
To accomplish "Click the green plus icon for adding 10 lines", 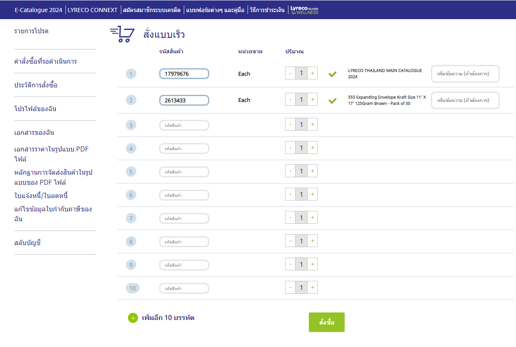I will (x=133, y=318).
